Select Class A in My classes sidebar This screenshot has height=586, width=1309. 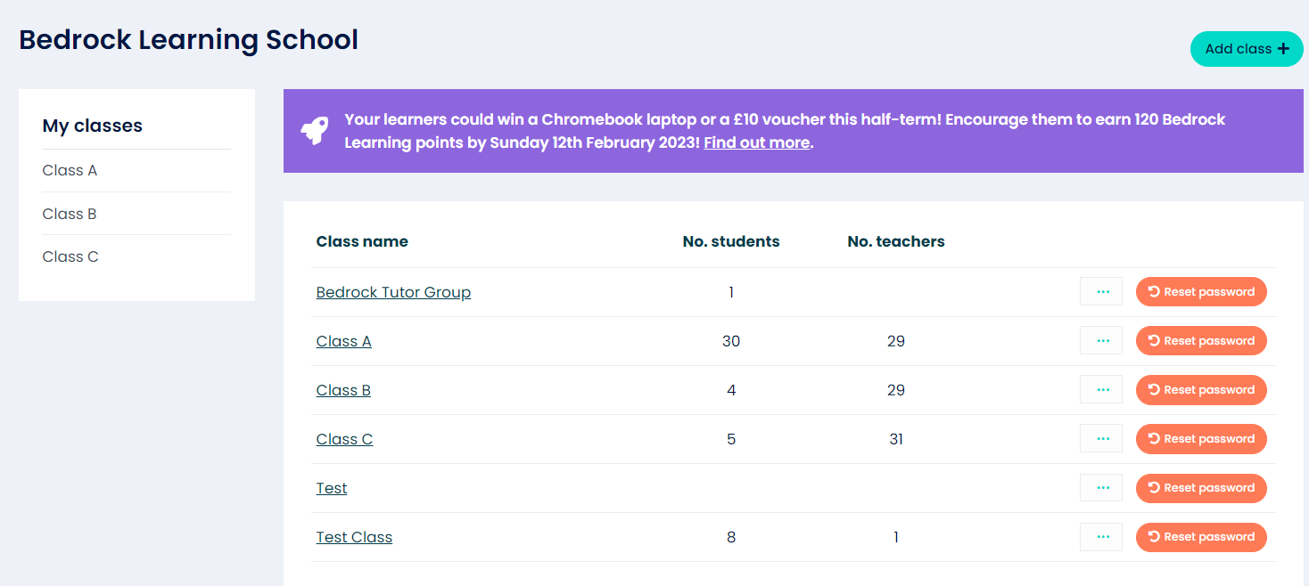click(x=70, y=170)
